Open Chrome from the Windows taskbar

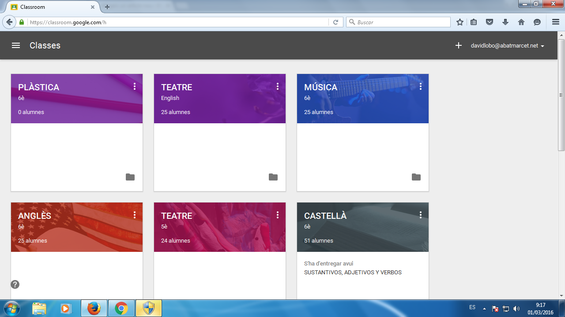click(x=121, y=308)
